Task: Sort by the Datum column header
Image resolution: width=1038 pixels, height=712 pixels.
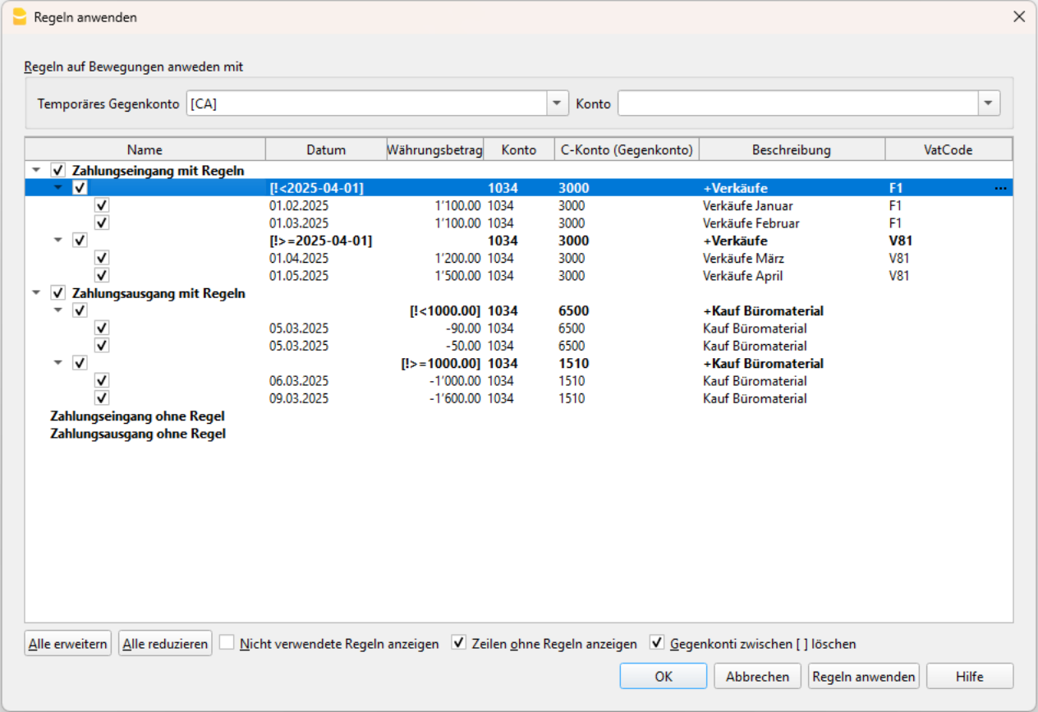Action: [326, 149]
